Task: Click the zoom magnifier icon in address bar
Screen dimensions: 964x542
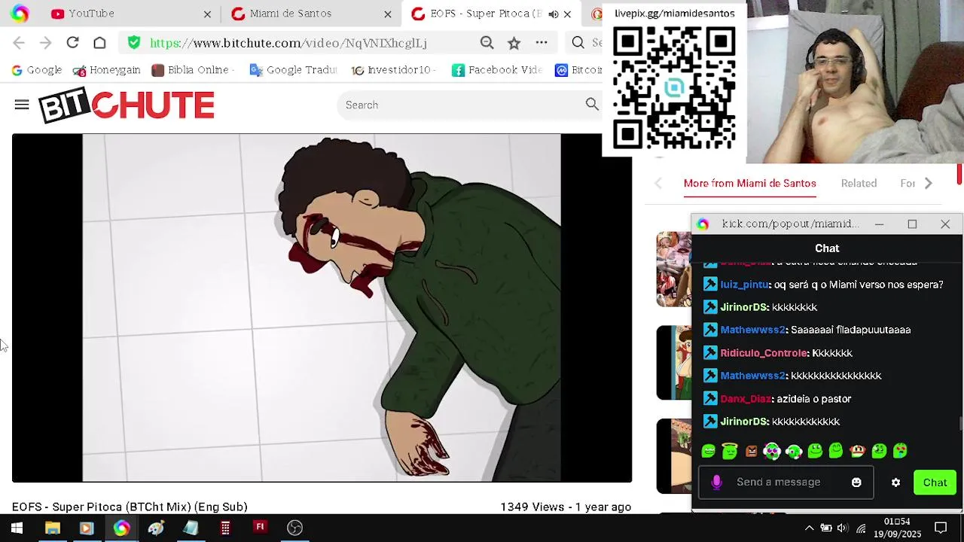Action: coord(487,43)
